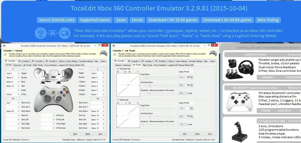Image resolution: width=301 pixels, height=143 pixels.
Task: Open the Beta Testing link
Action: pos(268,20)
